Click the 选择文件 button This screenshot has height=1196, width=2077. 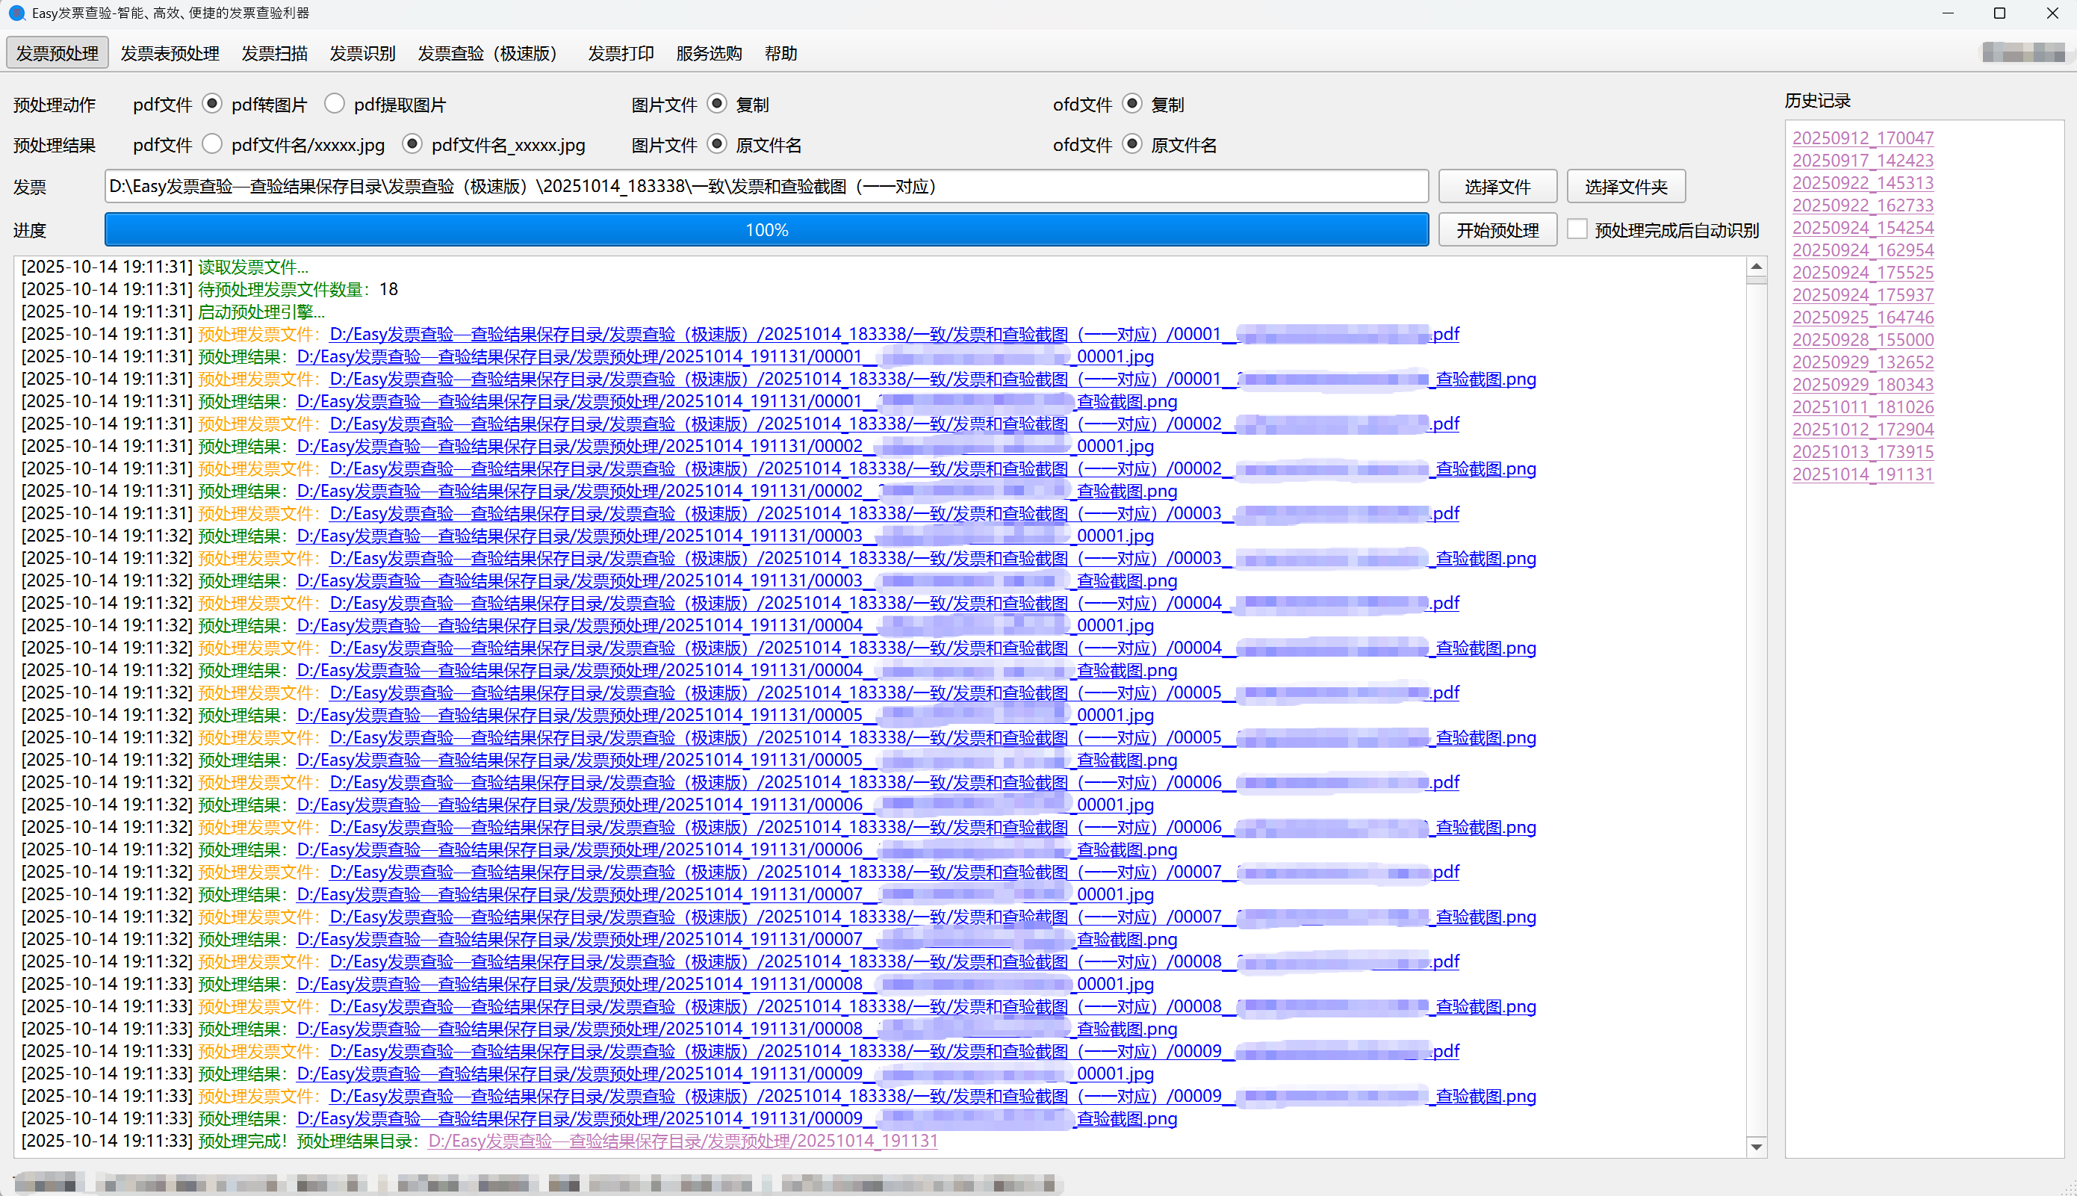point(1497,187)
